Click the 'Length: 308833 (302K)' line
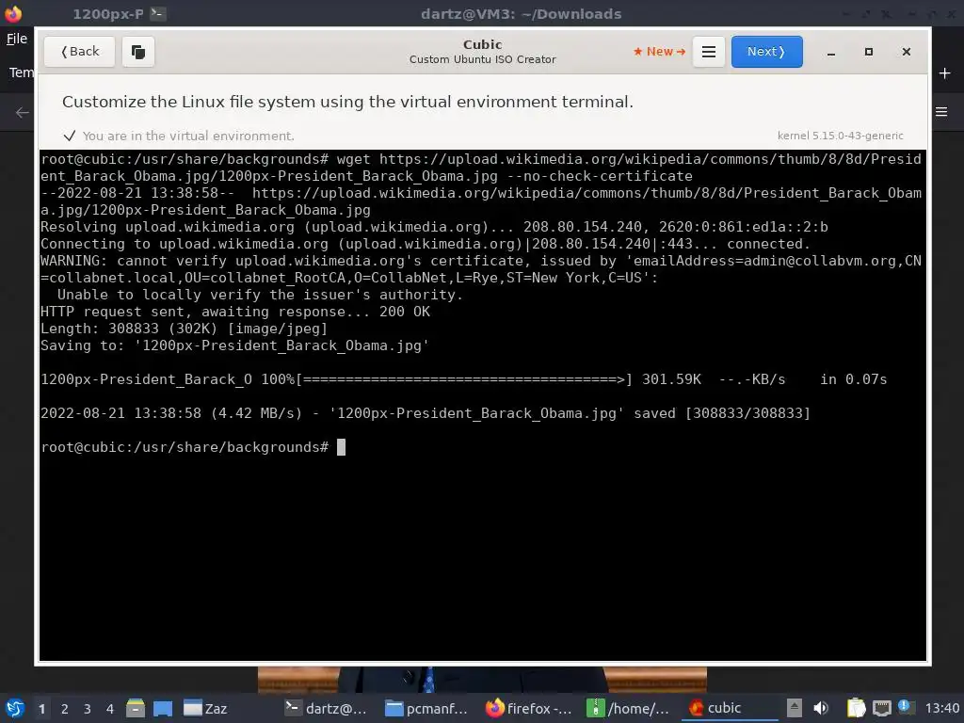The height and width of the screenshot is (723, 964). coord(184,329)
